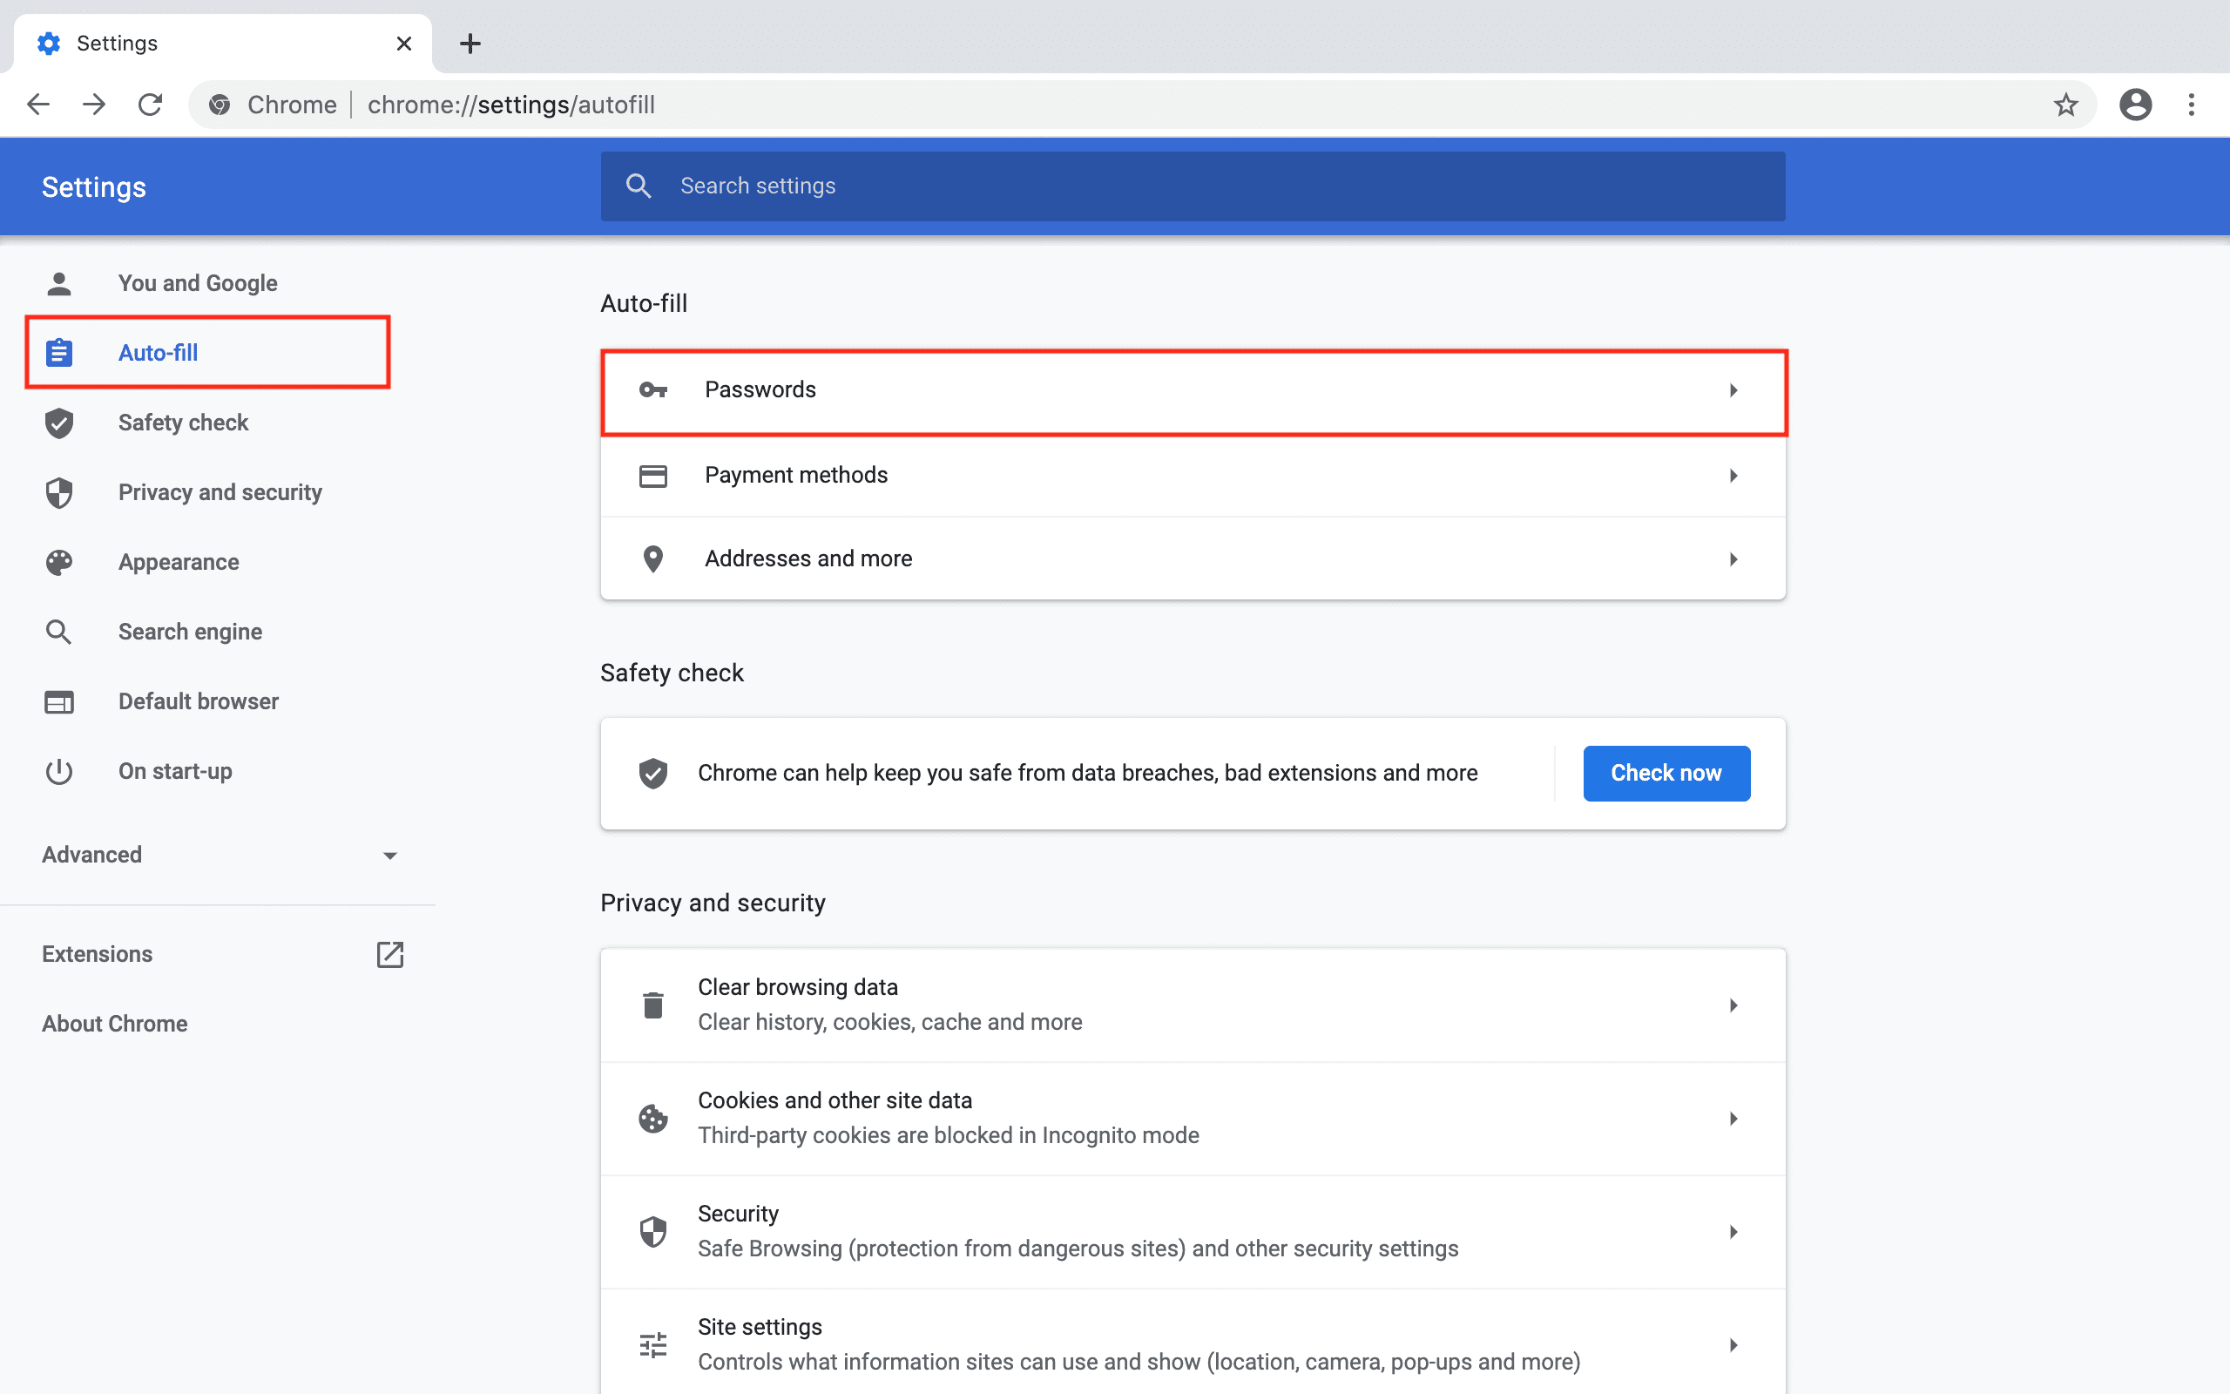Click Extensions external link icon

(389, 954)
